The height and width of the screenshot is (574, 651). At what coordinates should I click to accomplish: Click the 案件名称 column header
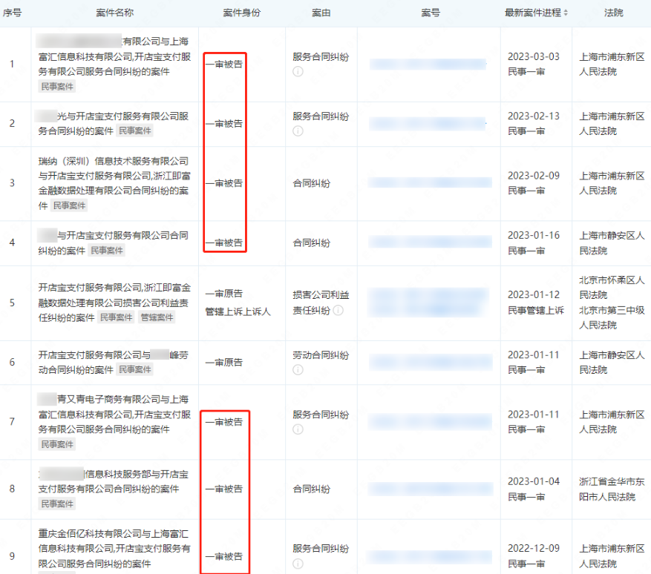point(115,13)
